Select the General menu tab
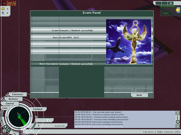Image resolution: width=181 pixels, height=135 pixels. [10, 103]
